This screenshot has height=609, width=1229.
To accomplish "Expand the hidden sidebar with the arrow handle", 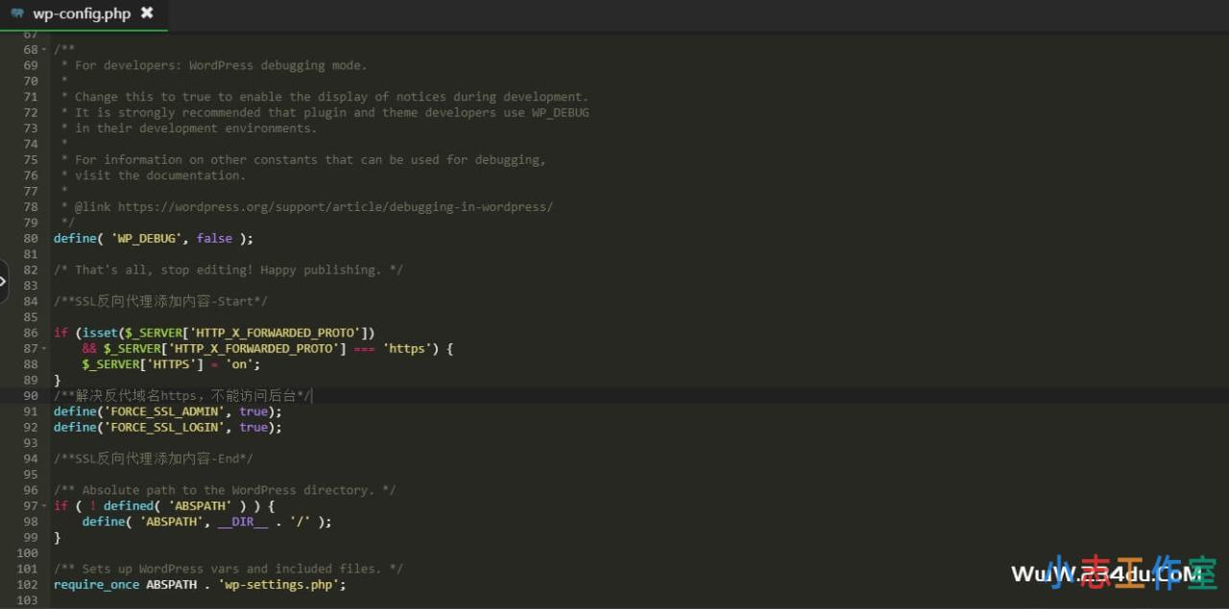I will [4, 281].
